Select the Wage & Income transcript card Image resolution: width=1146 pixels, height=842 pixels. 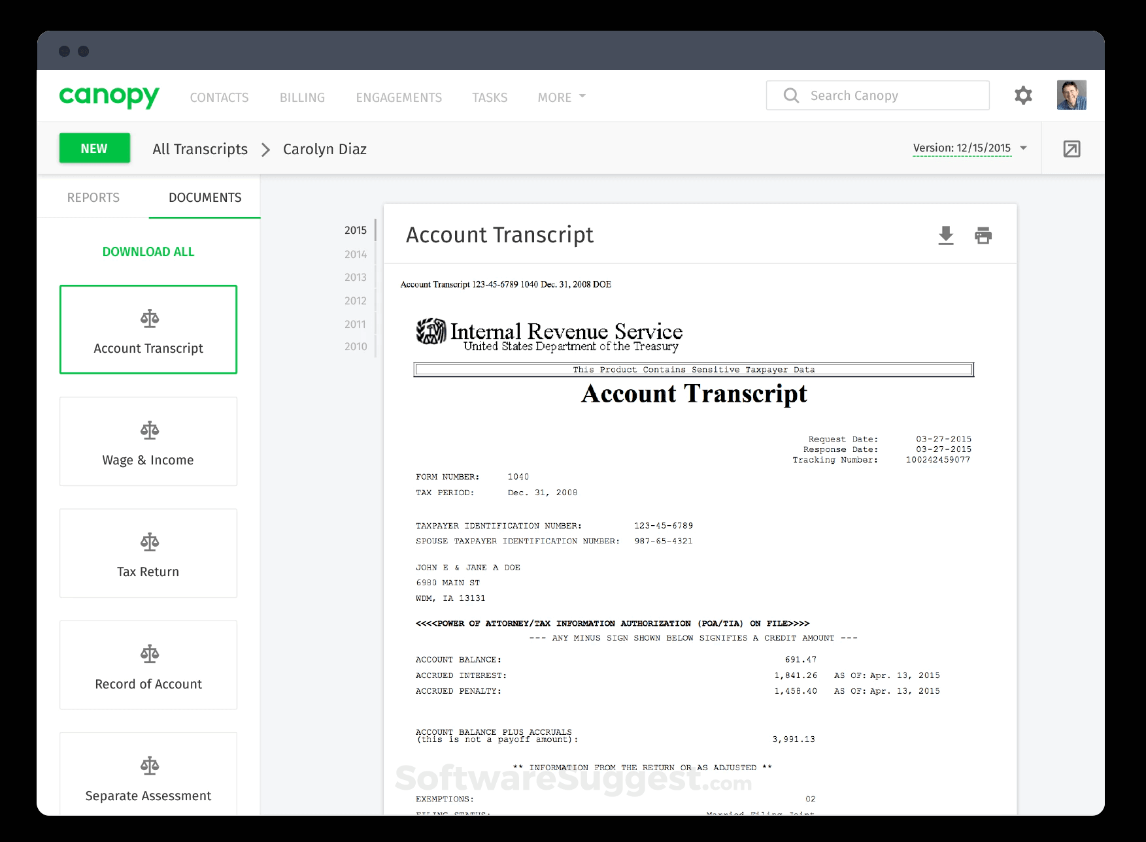coord(148,442)
